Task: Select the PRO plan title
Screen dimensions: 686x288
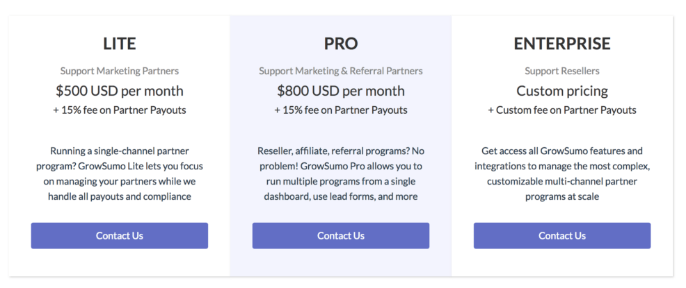Action: tap(340, 44)
